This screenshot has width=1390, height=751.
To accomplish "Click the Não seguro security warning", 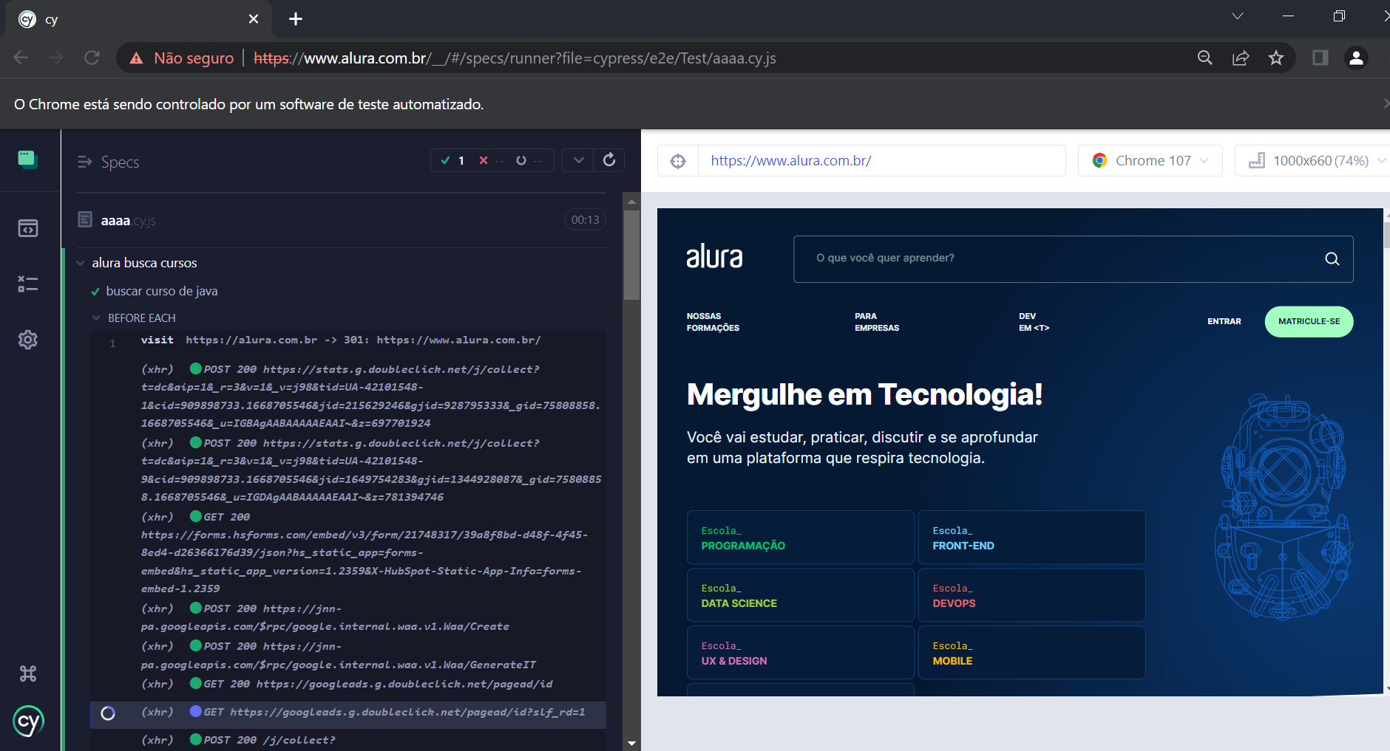I will [x=182, y=58].
